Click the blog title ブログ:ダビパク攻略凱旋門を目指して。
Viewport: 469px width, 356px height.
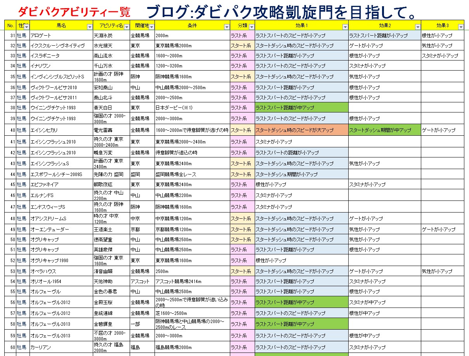click(x=284, y=11)
